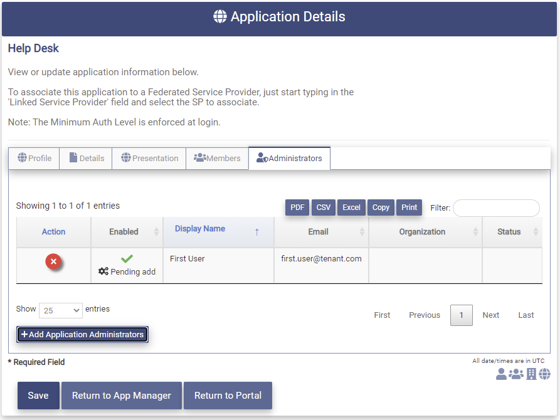
Task: Click the Display Name ascending sort arrow
Action: (x=256, y=232)
